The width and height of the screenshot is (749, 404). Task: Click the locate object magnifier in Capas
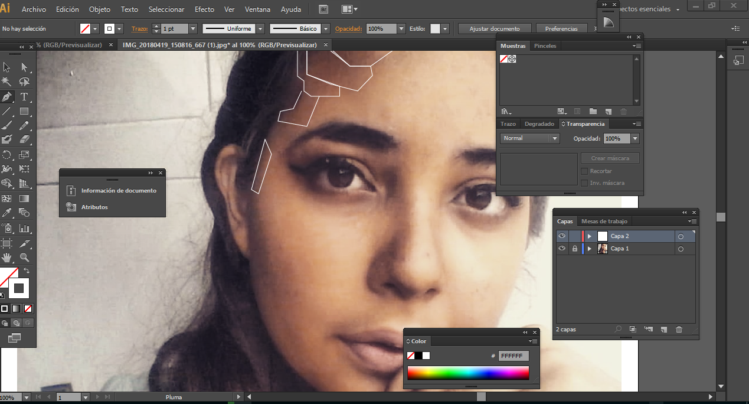[618, 329]
